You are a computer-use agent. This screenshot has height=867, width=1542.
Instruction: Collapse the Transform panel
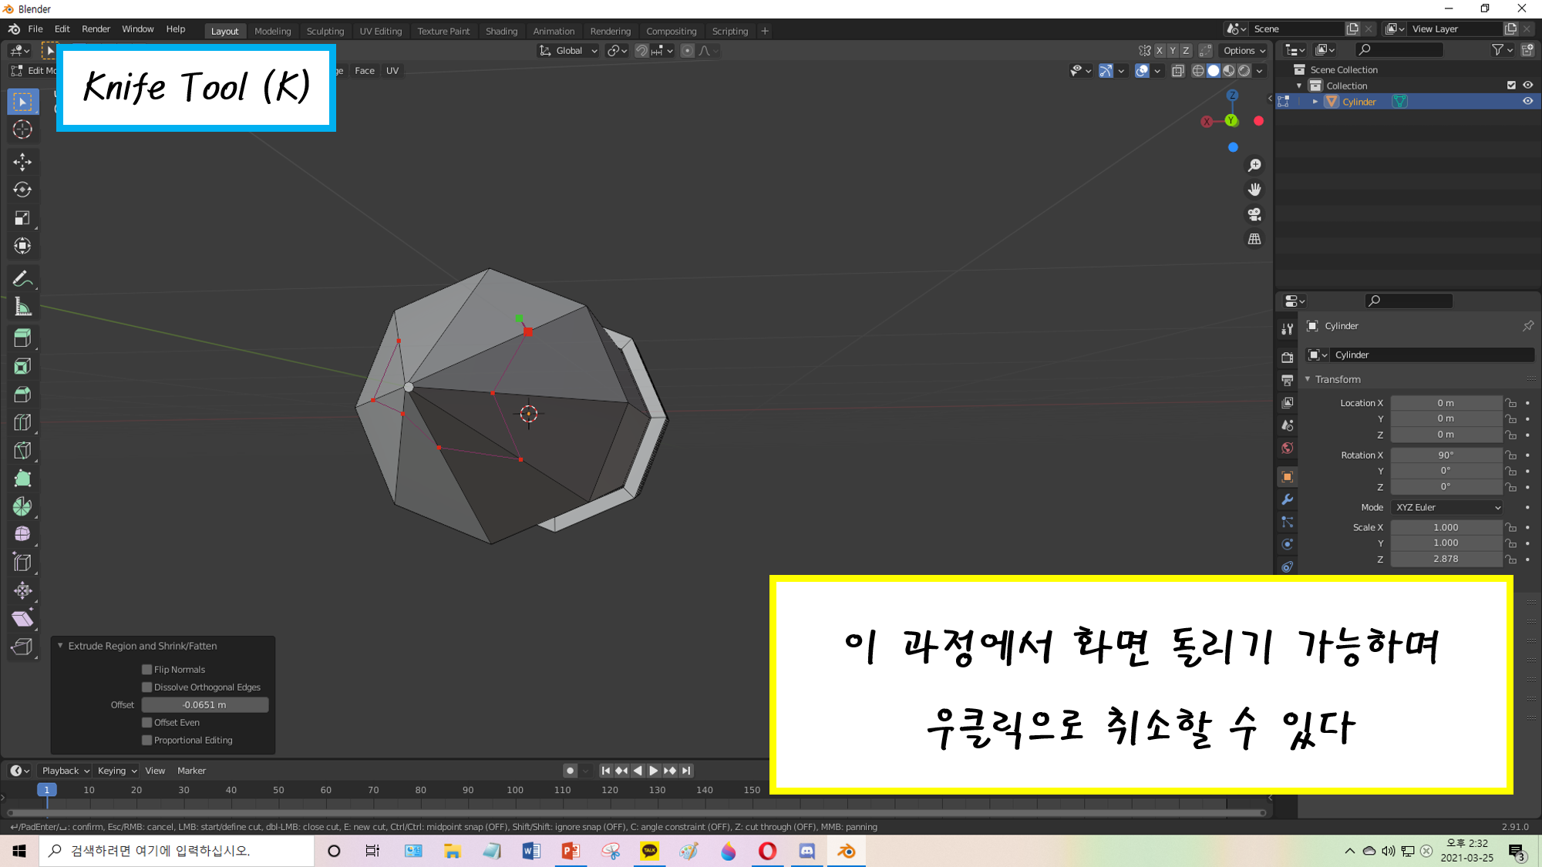1337,380
